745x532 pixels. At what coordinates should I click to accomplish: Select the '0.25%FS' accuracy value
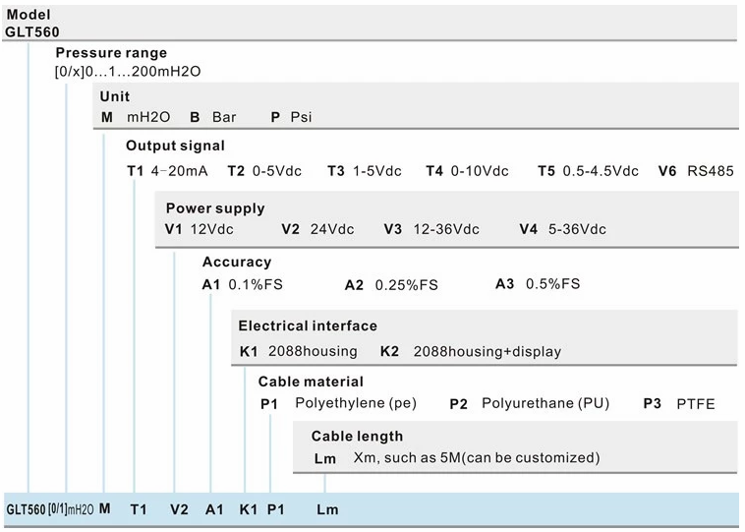(x=407, y=285)
